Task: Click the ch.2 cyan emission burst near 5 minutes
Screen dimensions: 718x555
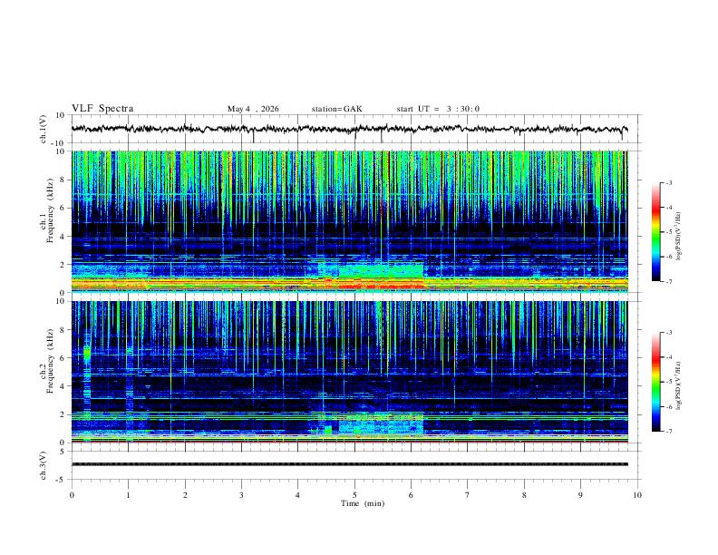Action: pos(380,424)
